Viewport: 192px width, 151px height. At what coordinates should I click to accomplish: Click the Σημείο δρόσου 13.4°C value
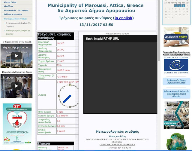61,61
